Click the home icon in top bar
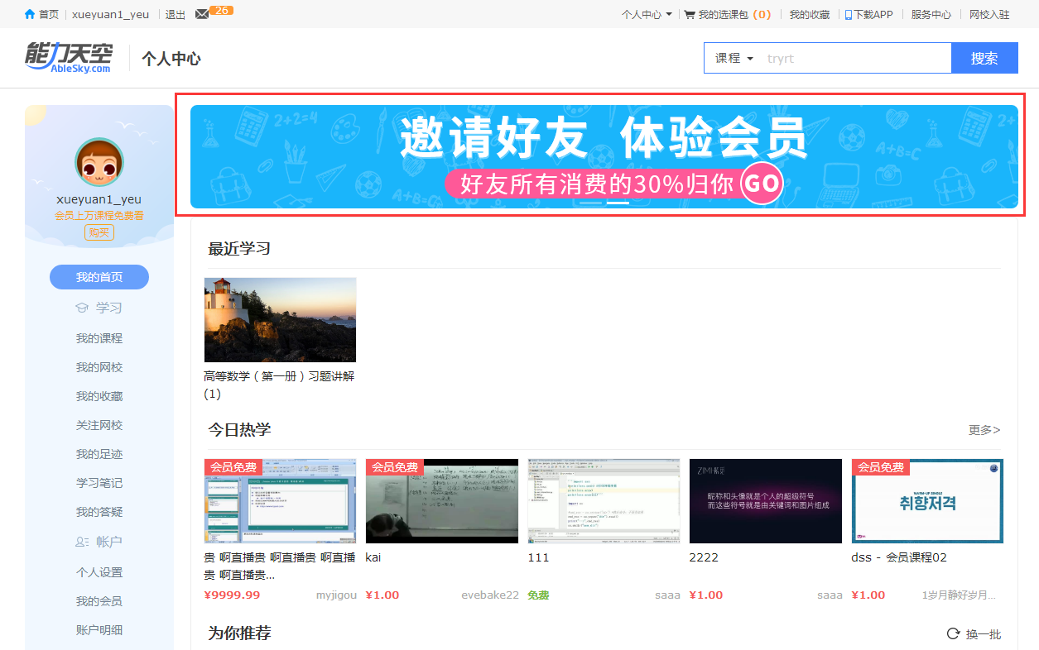This screenshot has height=650, width=1039. click(x=30, y=14)
